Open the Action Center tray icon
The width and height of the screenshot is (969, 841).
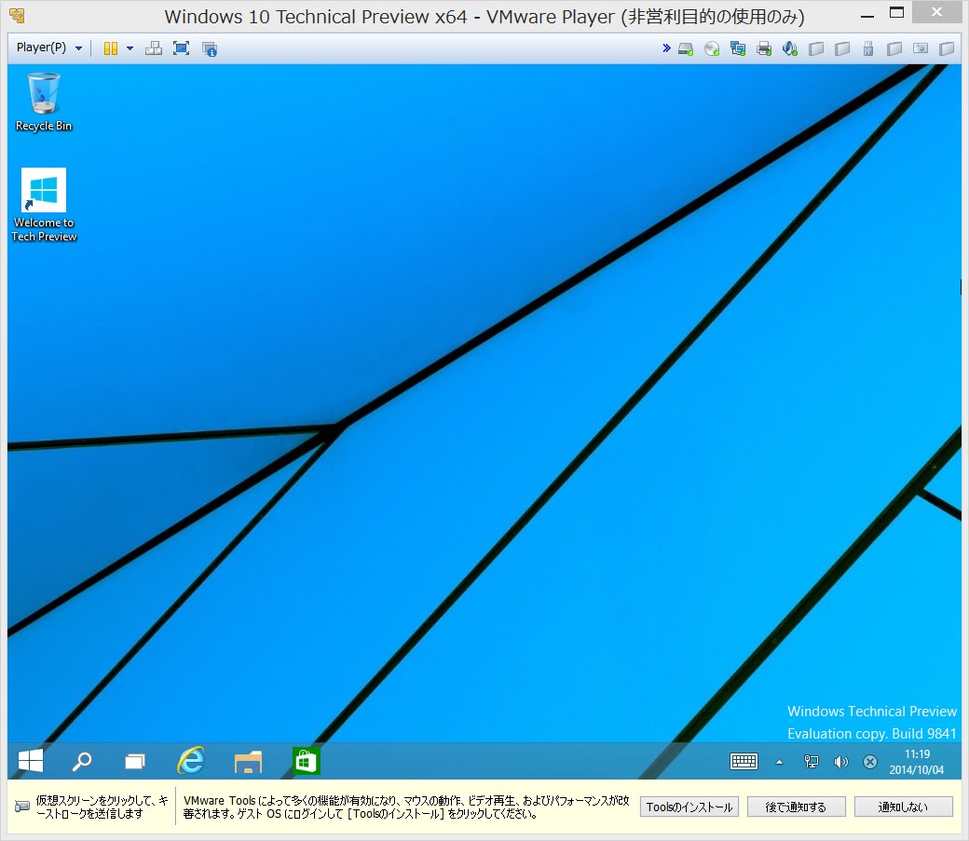870,762
